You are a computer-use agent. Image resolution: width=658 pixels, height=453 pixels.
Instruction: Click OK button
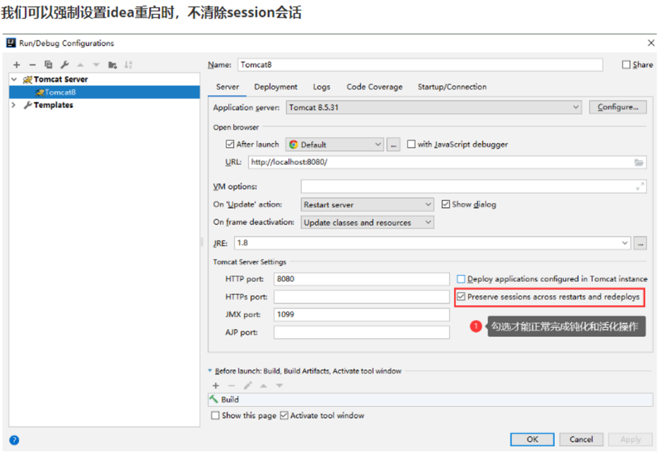coord(532,439)
